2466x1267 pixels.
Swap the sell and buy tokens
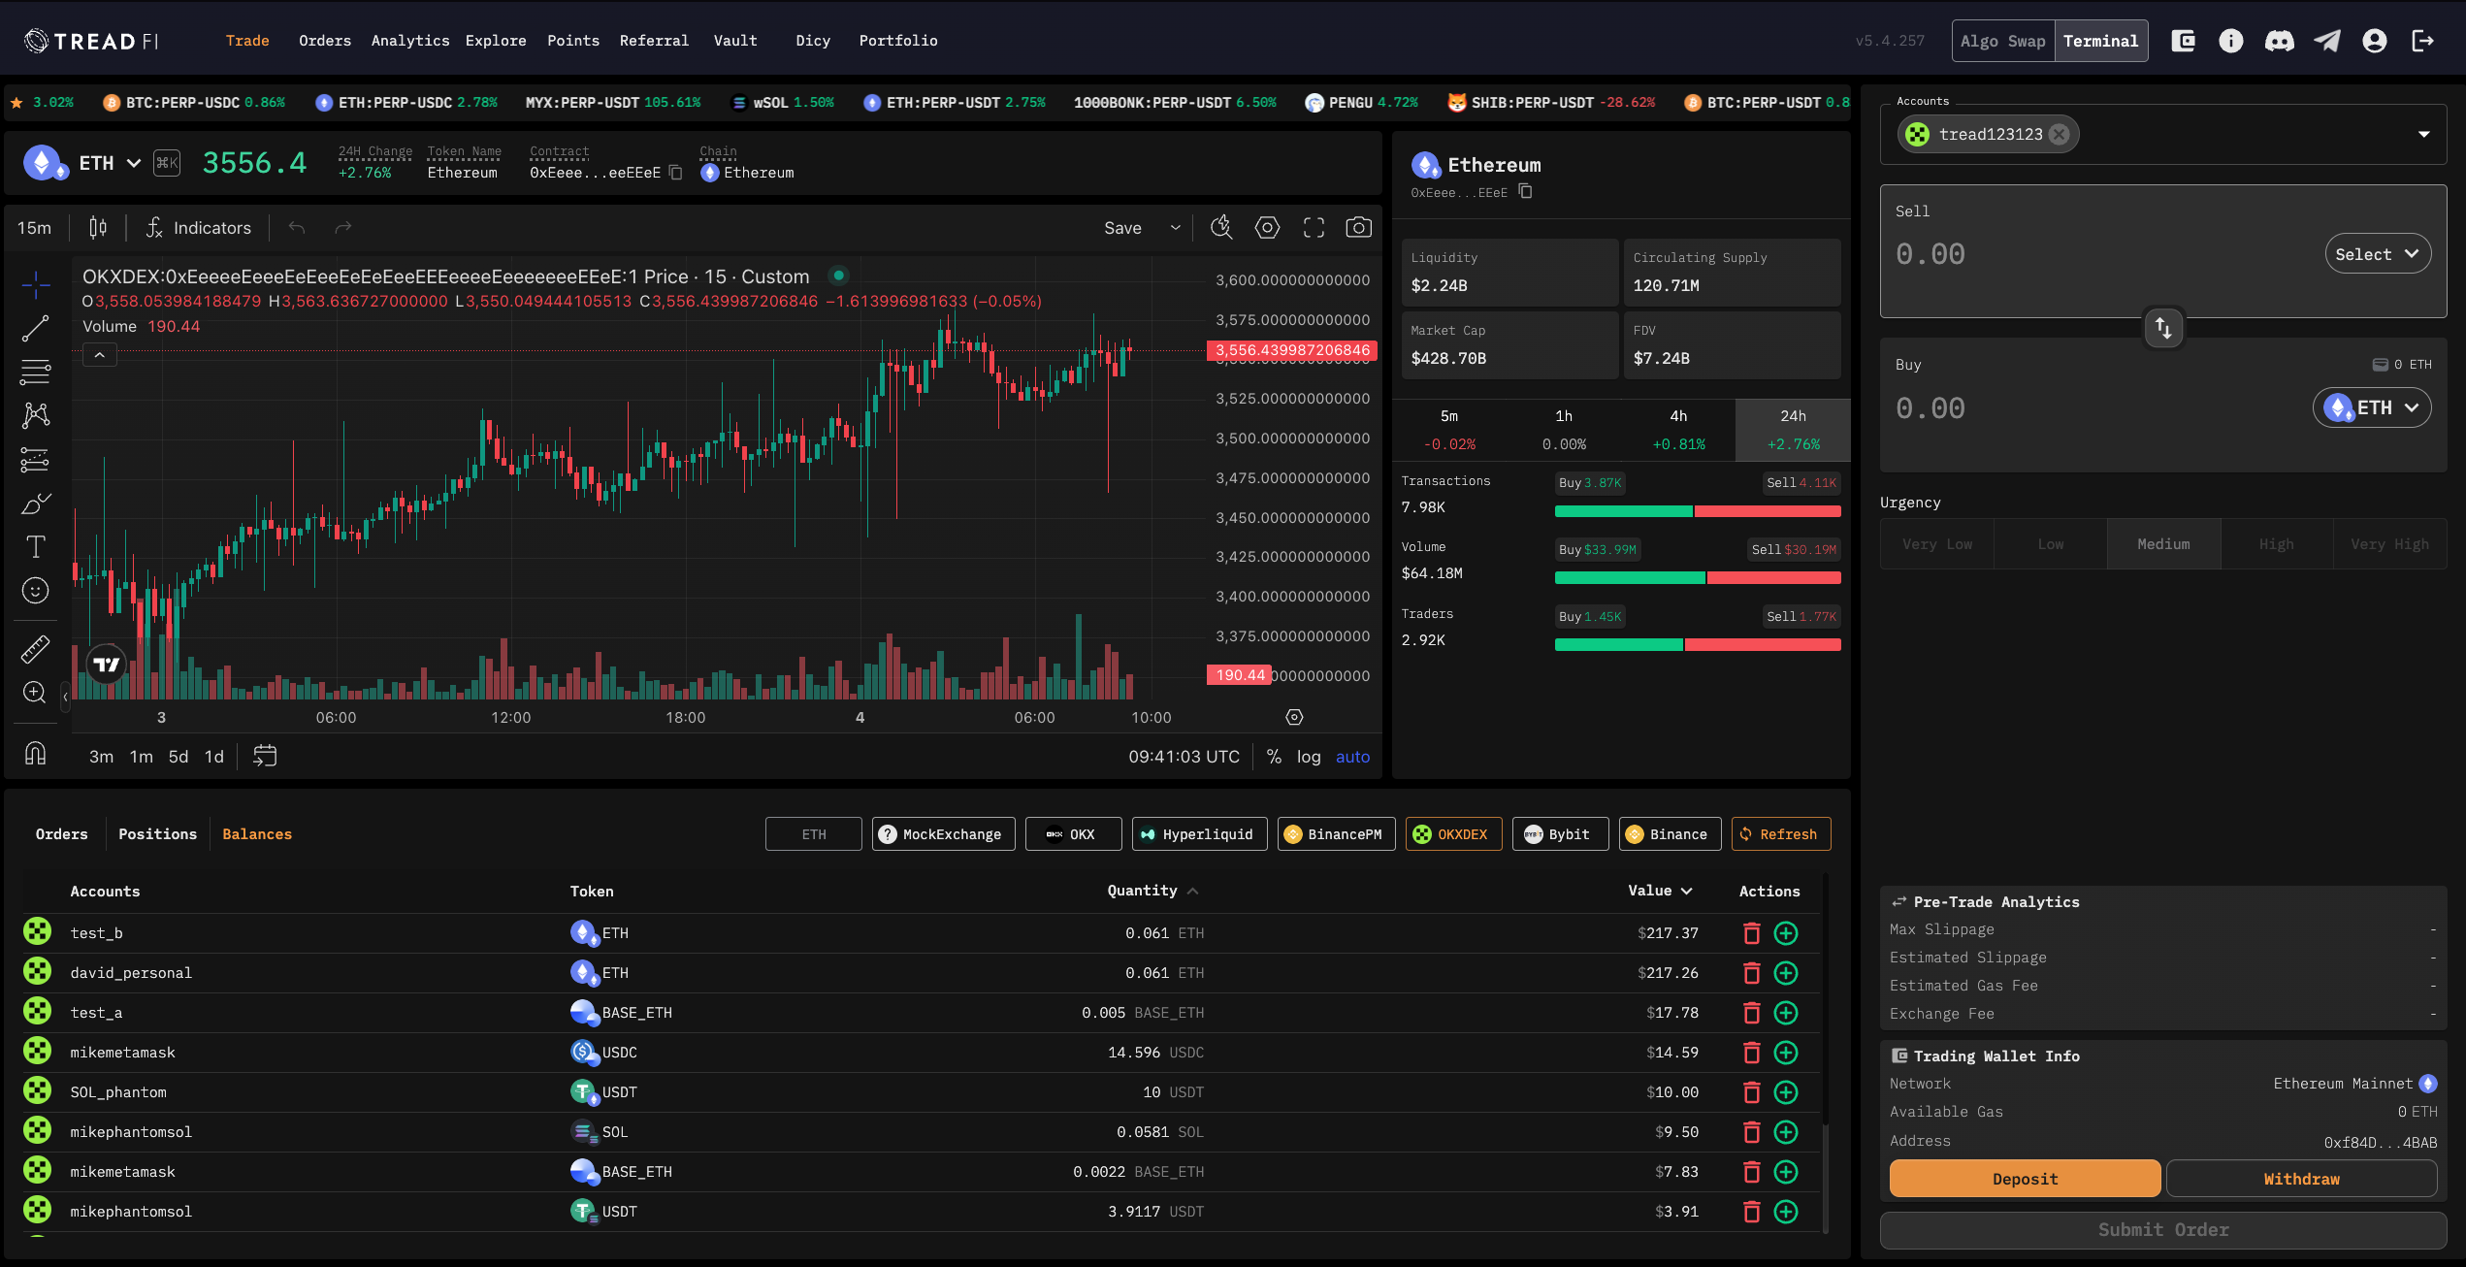[x=2163, y=328]
